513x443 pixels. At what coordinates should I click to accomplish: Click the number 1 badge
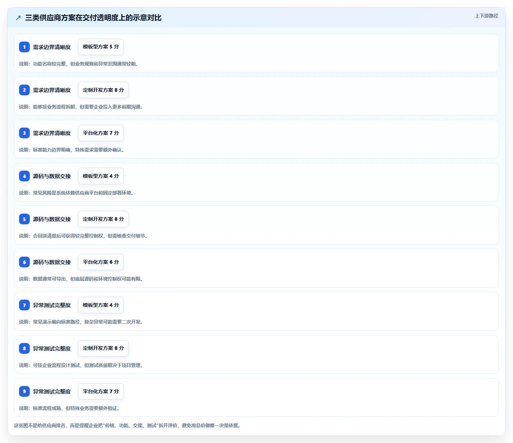click(x=24, y=47)
